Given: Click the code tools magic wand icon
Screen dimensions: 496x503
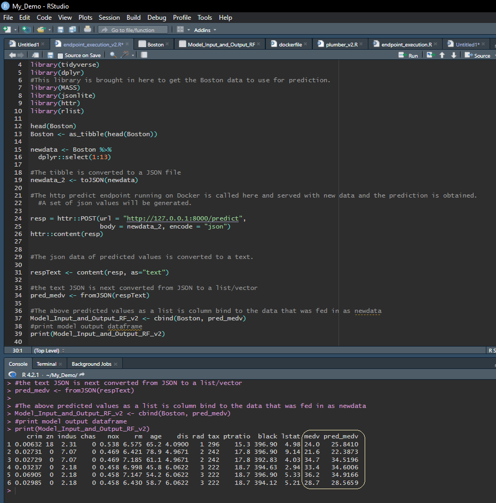Looking at the screenshot, I should (125, 55).
